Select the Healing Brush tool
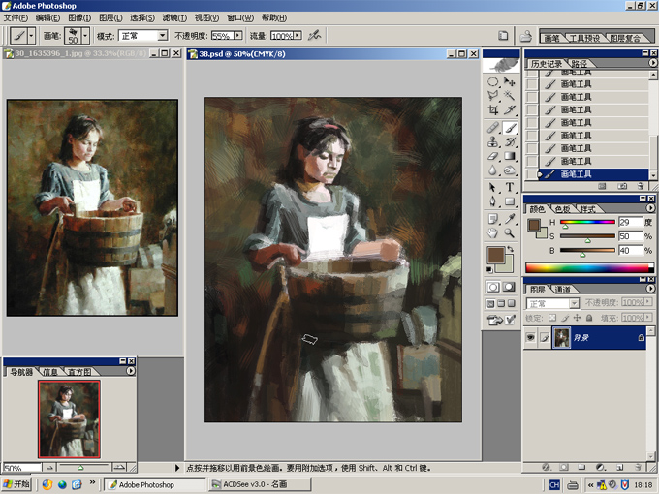The image size is (659, 494). click(x=493, y=128)
